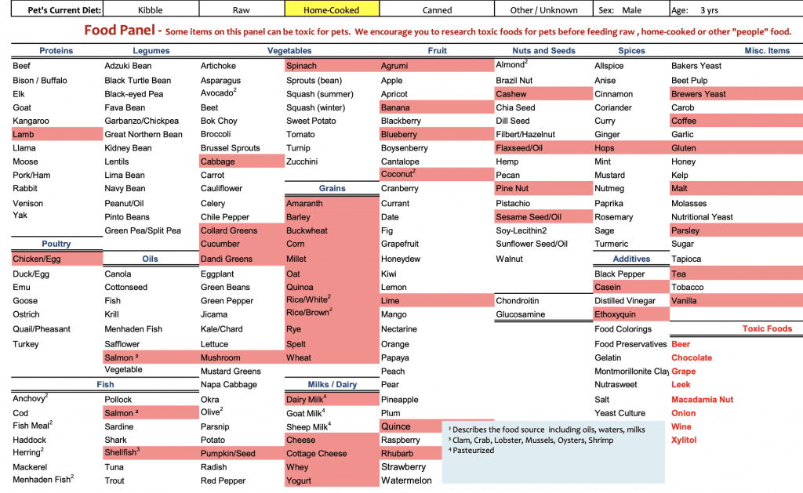Select the Zucchini vegetable entry
This screenshot has width=803, height=493.
(x=302, y=161)
